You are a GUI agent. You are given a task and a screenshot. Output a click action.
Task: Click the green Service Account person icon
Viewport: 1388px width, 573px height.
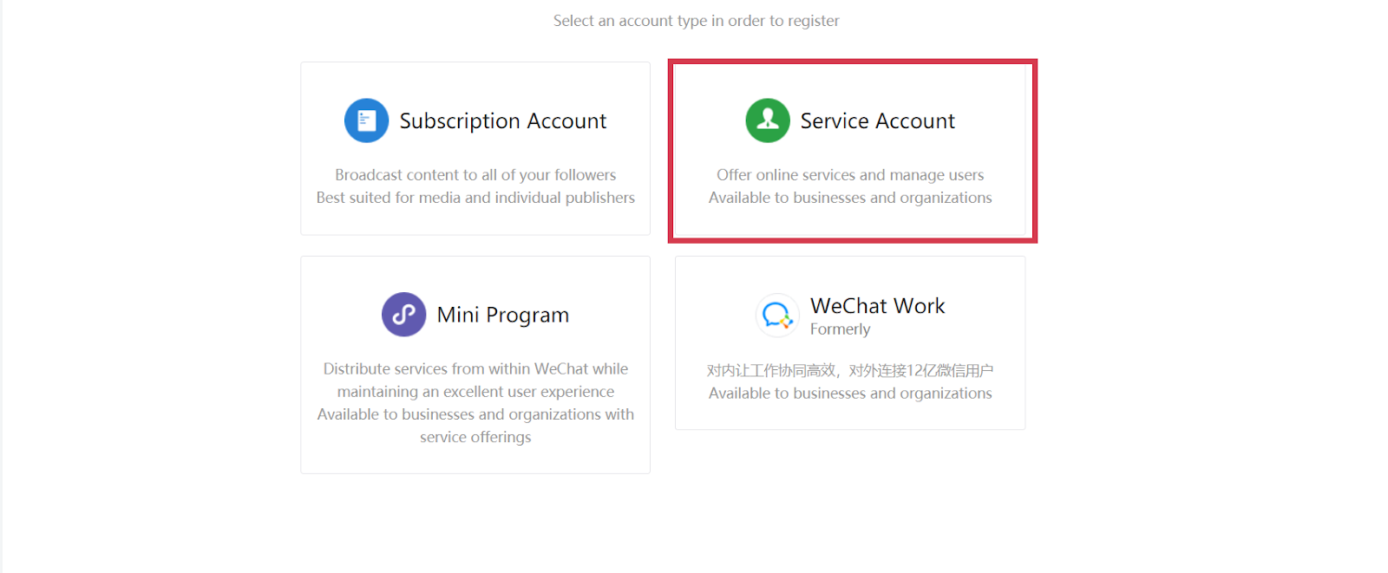pos(768,120)
